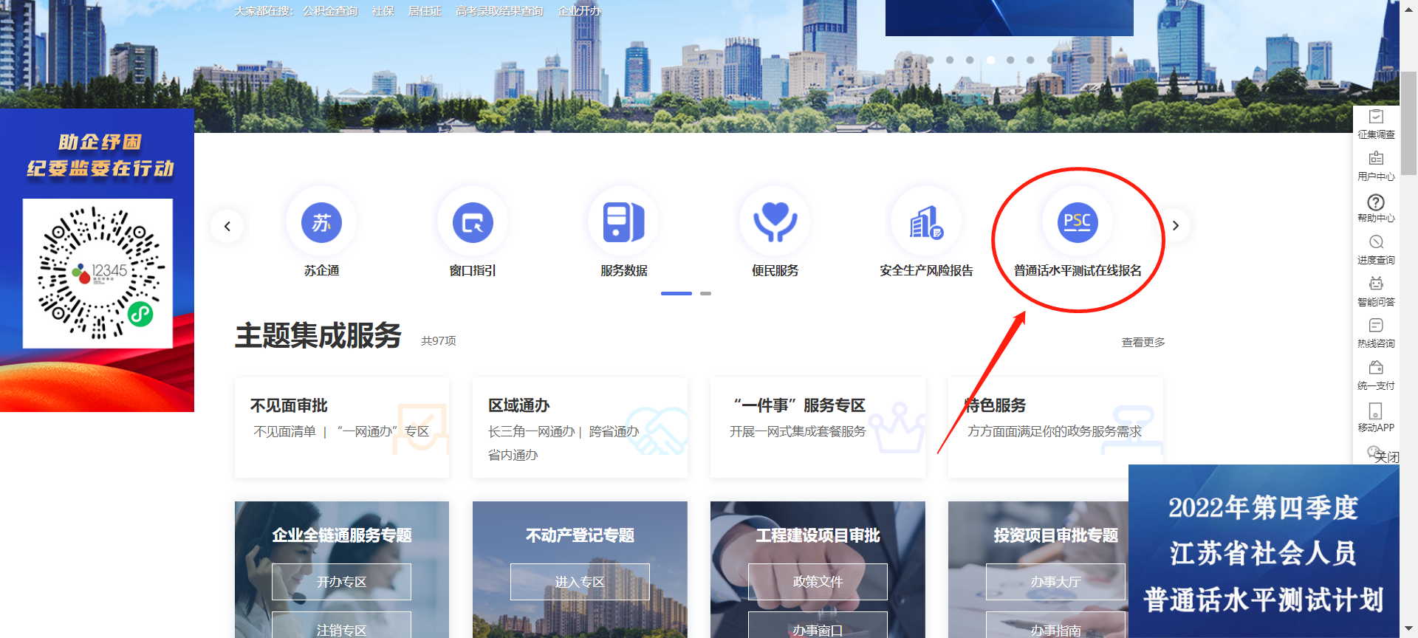Switch to second carousel page indicator
This screenshot has height=638, width=1418.
[705, 294]
